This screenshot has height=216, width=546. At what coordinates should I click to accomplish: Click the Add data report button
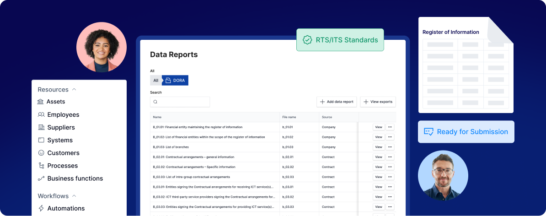(x=337, y=102)
